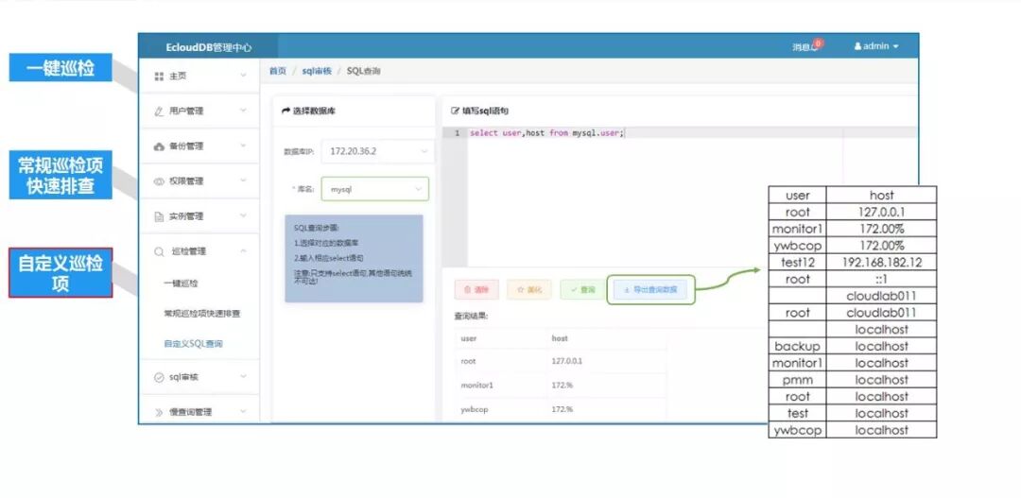This screenshot has height=498, width=1021.
Task: Click the EcloudDB管理中心 title
Action: (x=208, y=47)
